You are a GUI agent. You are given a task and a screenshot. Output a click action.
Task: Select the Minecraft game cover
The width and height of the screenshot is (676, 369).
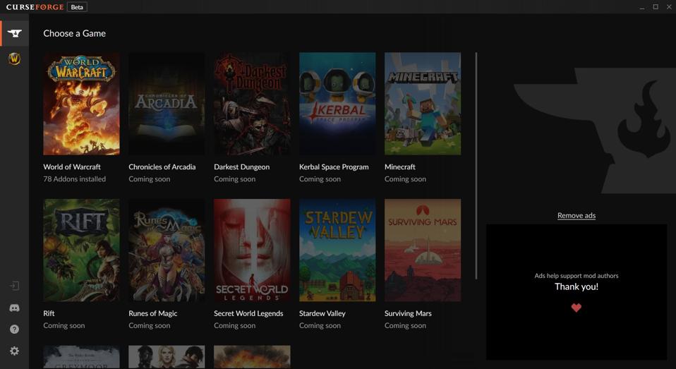[422, 104]
